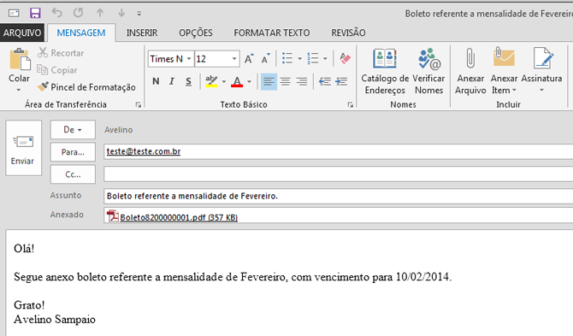Open the Anexar Item menu
This screenshot has width=573, height=336.
(504, 72)
